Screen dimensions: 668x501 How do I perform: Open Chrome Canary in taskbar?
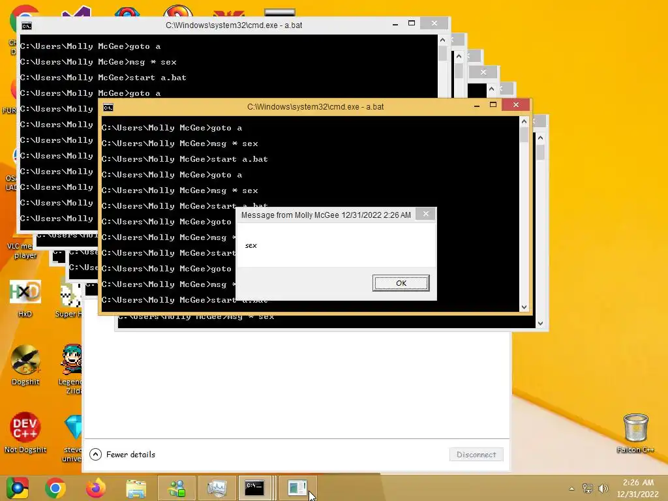(17, 488)
